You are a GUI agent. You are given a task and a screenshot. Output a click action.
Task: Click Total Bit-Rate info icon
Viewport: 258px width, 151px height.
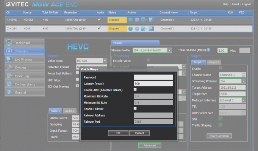coord(208,50)
